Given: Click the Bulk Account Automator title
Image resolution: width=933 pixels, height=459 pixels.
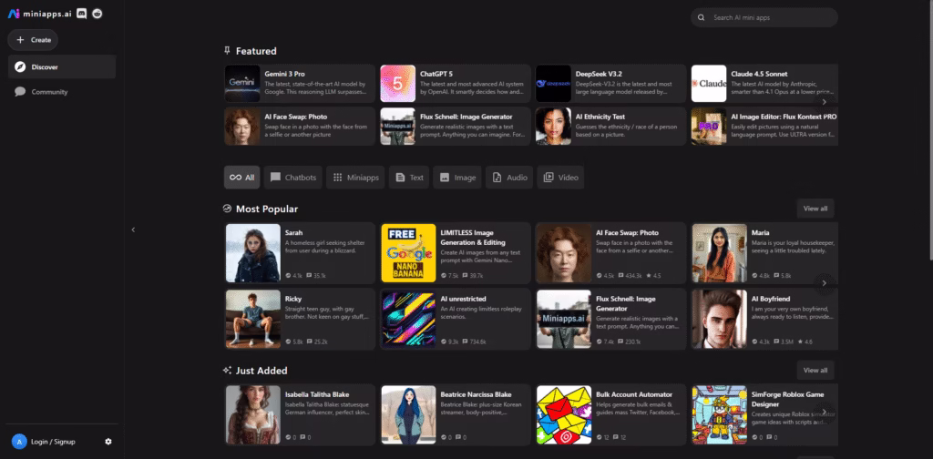Looking at the screenshot, I should click(634, 394).
